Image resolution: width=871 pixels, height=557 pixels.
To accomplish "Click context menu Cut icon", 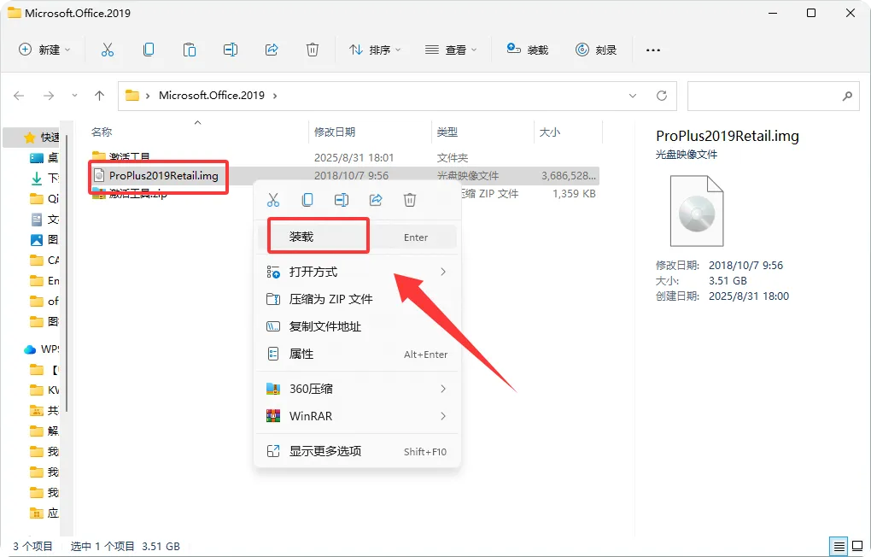I will [x=273, y=200].
